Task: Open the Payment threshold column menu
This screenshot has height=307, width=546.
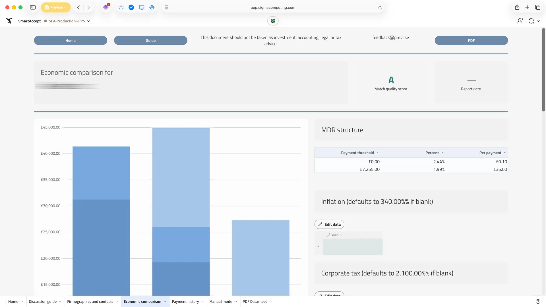Action: [x=377, y=153]
